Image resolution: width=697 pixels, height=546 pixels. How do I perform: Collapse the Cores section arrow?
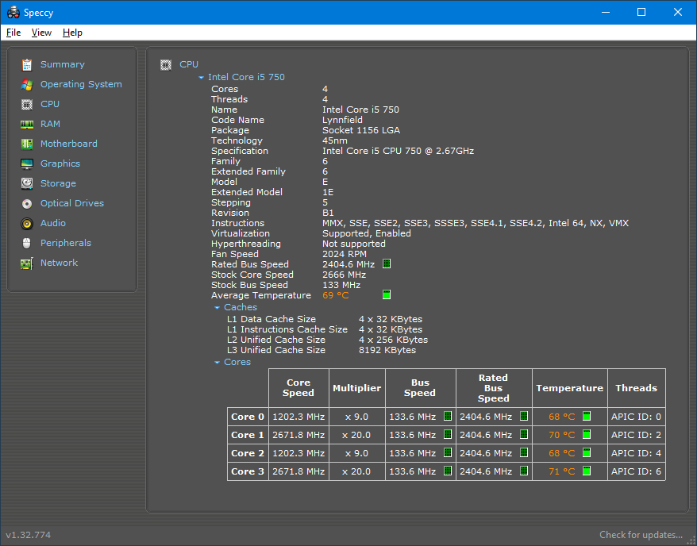point(217,363)
